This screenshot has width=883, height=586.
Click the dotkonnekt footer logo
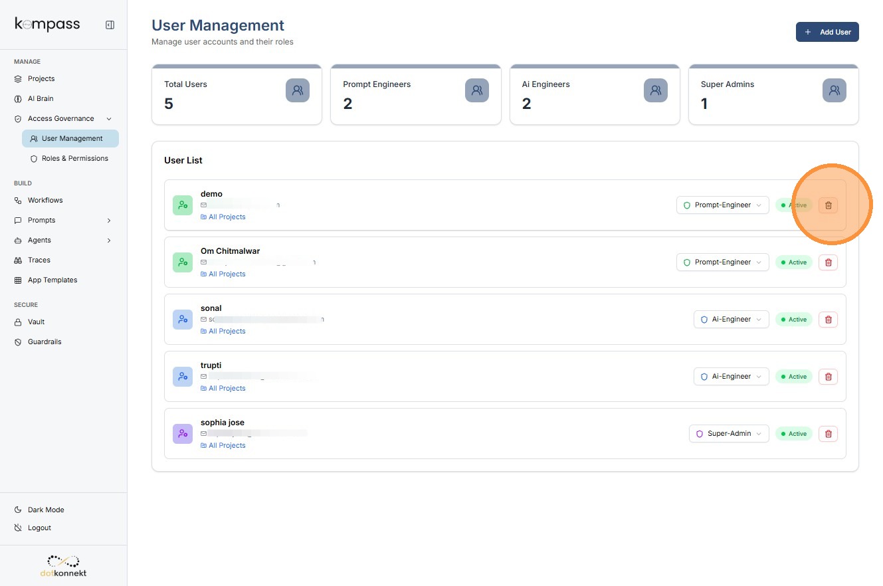[63, 565]
